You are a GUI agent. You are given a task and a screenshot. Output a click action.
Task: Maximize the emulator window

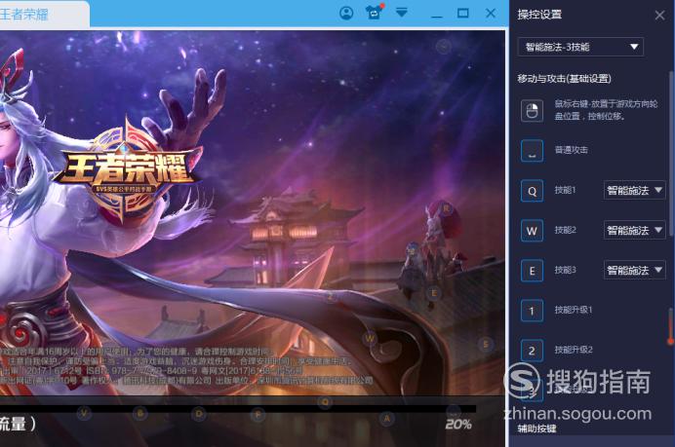coord(463,13)
